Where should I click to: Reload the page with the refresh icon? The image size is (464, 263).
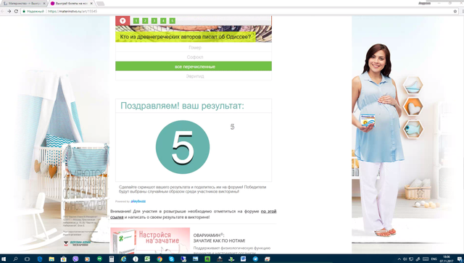tap(16, 12)
